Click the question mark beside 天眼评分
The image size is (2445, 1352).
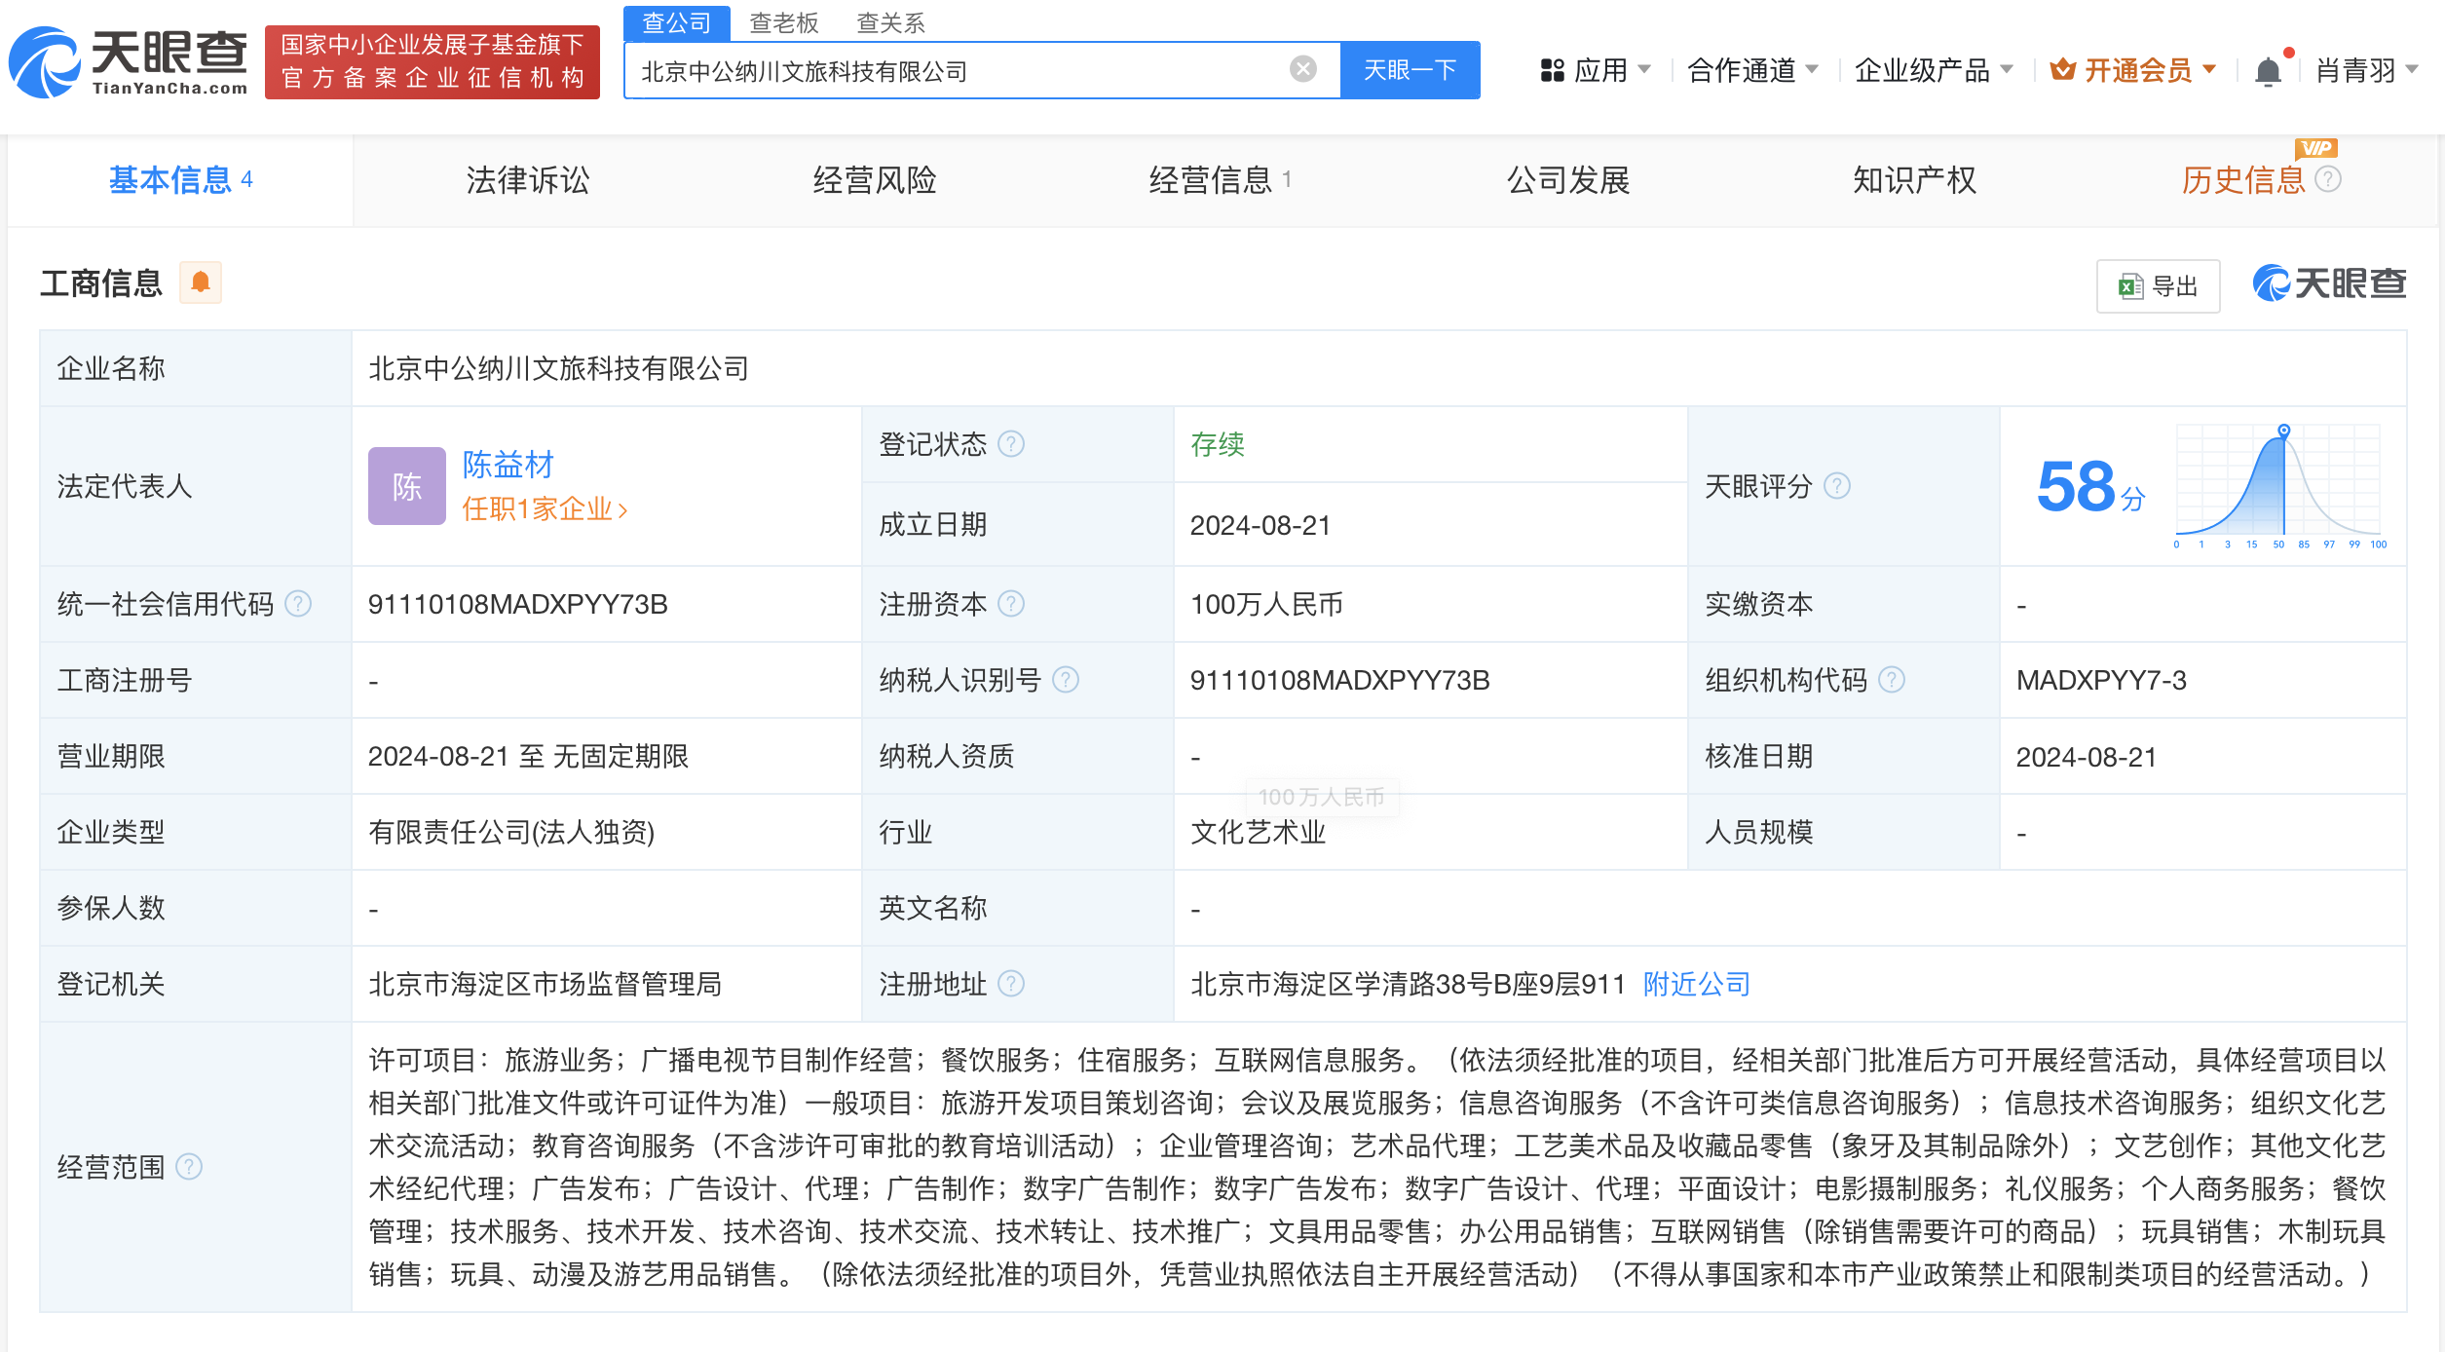pyautogui.click(x=1838, y=486)
